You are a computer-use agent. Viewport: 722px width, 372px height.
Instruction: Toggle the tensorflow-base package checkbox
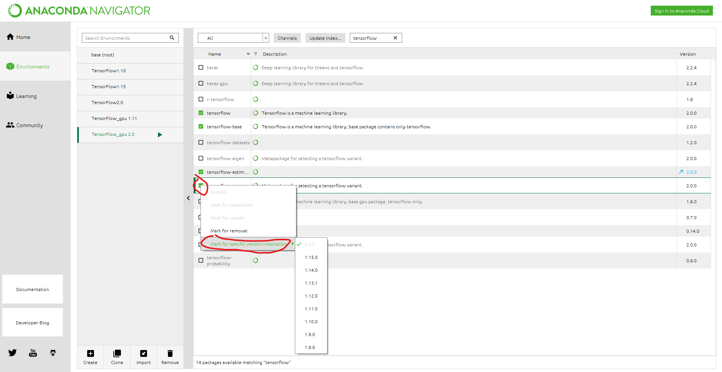click(201, 126)
